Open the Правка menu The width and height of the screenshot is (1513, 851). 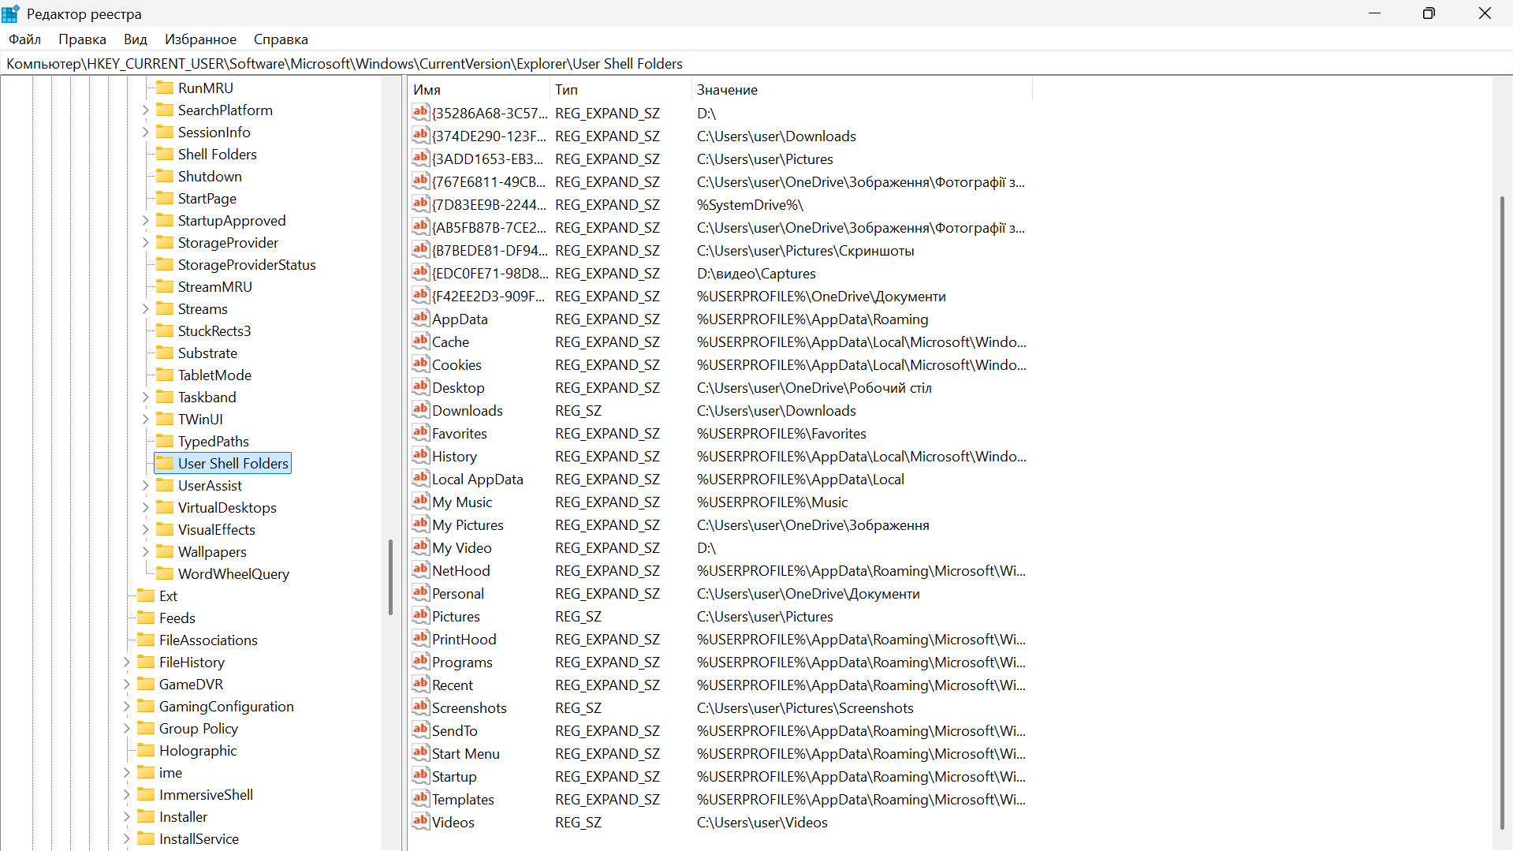82,39
